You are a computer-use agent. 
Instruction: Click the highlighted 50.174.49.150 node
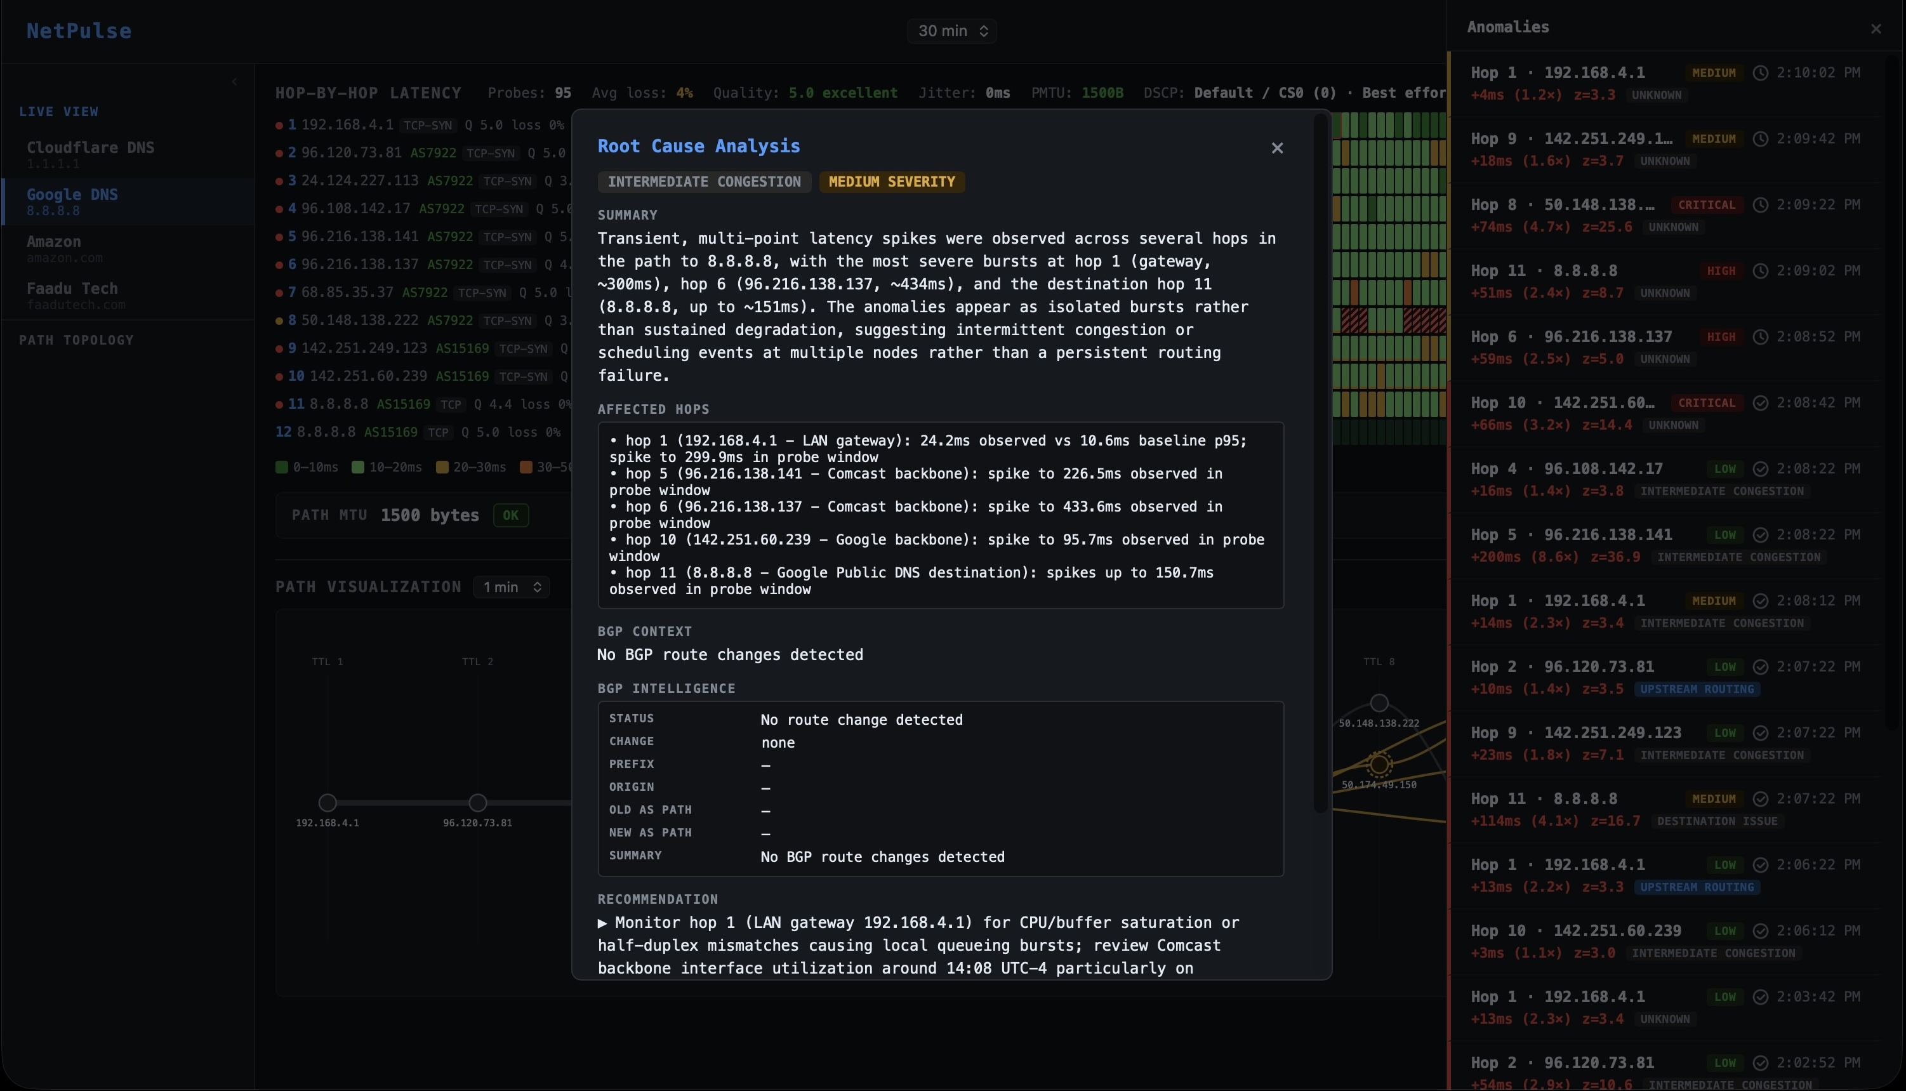click(x=1379, y=764)
